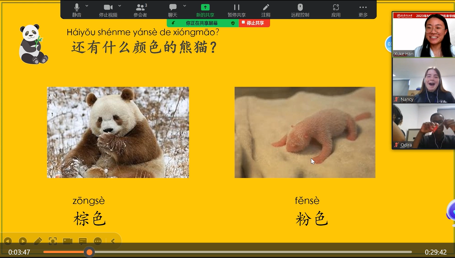The image size is (455, 258).
Task: Start a new share 新的共享
Action: 205,10
